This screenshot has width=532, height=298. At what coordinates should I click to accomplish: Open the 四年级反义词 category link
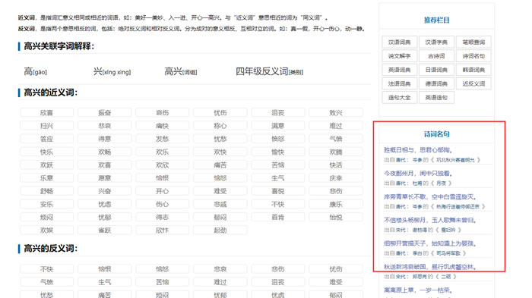point(269,71)
